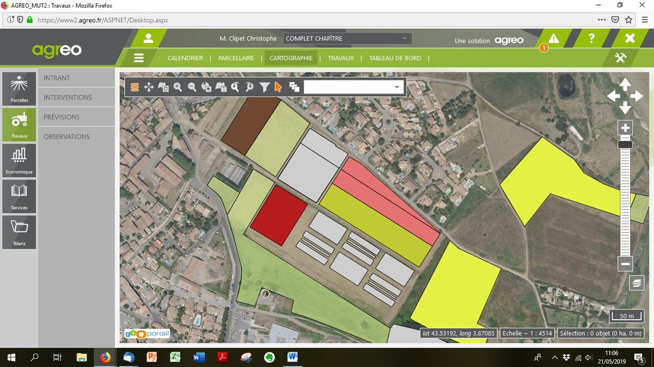Pan the map up with arrow
The height and width of the screenshot is (367, 654).
click(x=625, y=83)
